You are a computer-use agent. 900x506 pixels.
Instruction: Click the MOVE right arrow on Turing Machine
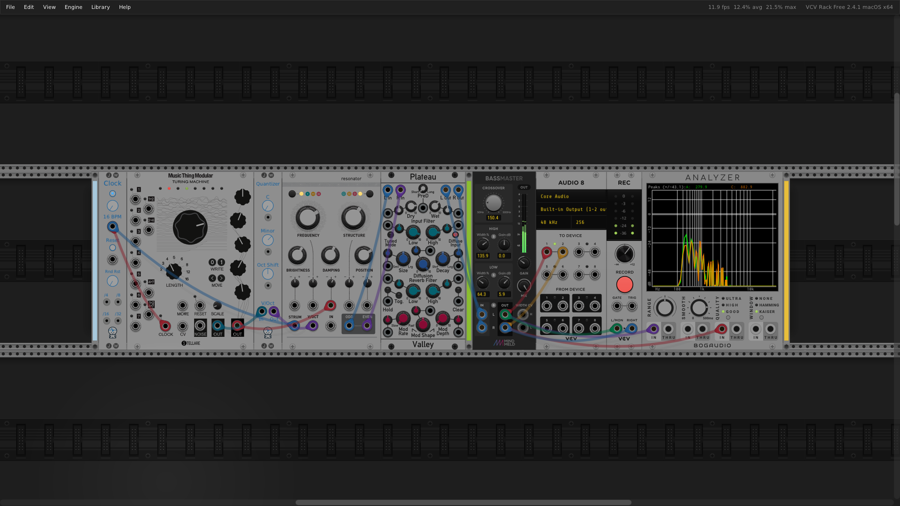coord(221,278)
